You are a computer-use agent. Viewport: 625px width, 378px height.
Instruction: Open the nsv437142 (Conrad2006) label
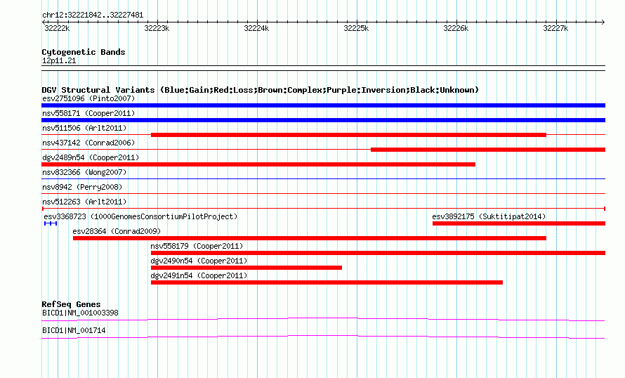(88, 143)
